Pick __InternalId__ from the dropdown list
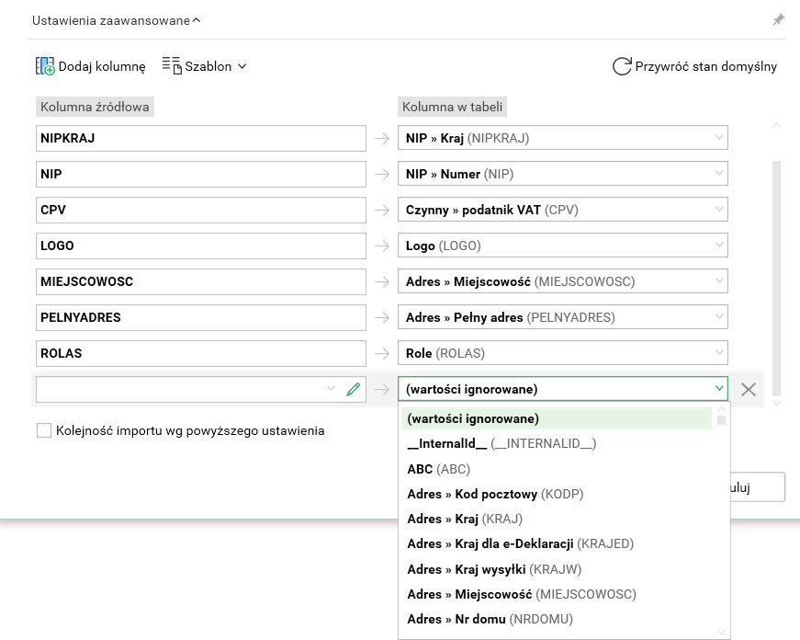This screenshot has width=800, height=640. 501,444
